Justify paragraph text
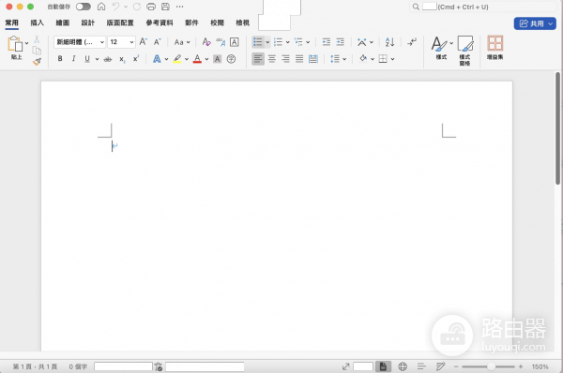This screenshot has height=373, width=563. pyautogui.click(x=299, y=59)
